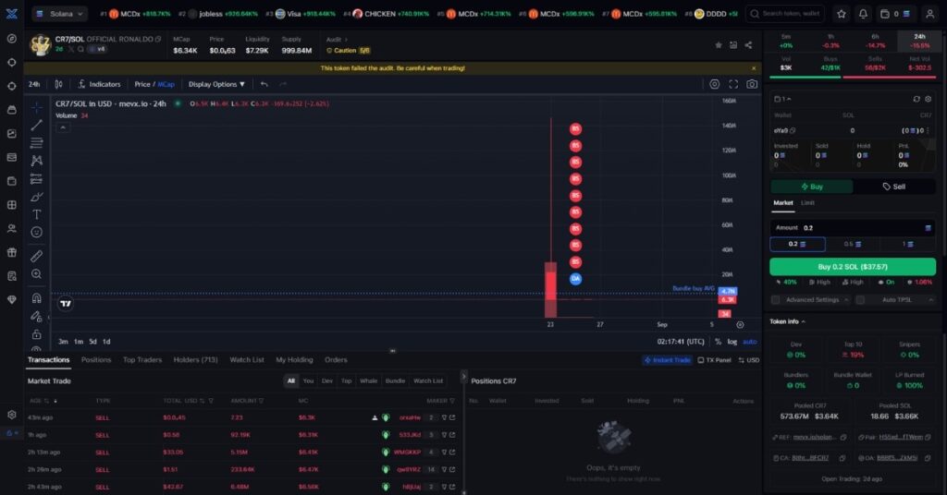Select the 0.5 SOL amount preset
This screenshot has width=947, height=495.
point(852,244)
